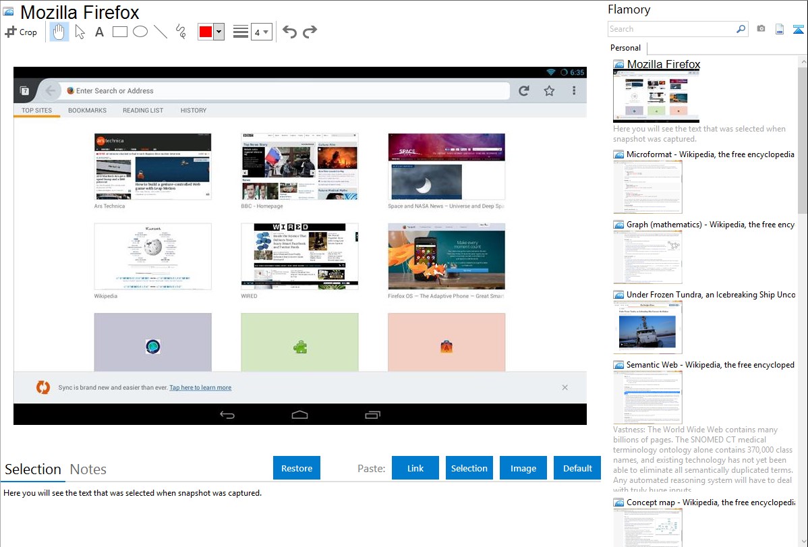Viewport: 808px width, 547px height.
Task: Click the blue panel icon in Flamory header
Action: pyautogui.click(x=798, y=29)
